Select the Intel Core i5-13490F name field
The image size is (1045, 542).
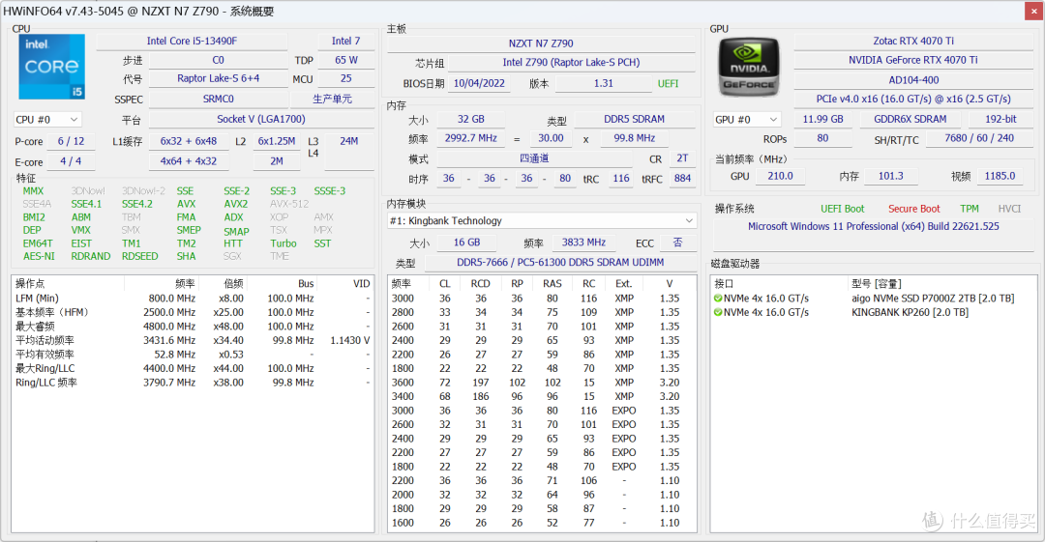(192, 42)
